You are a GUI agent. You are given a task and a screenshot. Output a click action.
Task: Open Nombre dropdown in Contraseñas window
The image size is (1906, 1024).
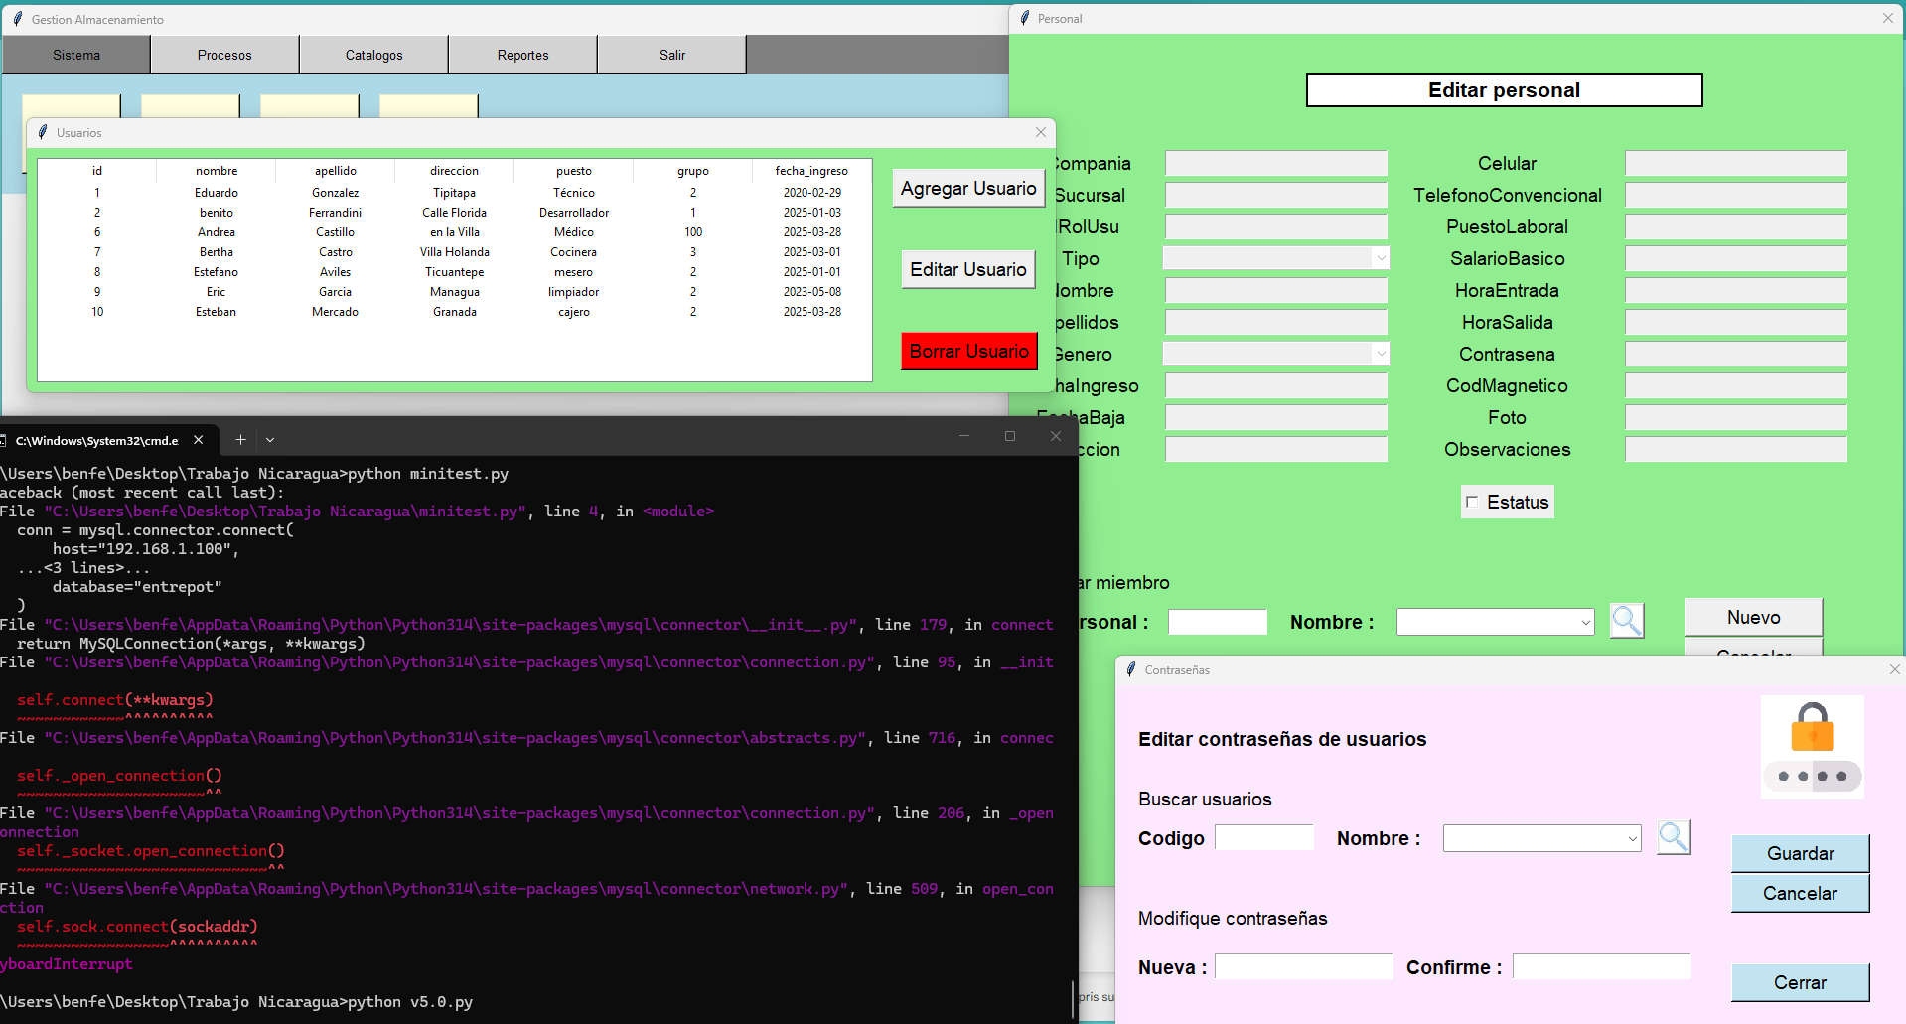(1631, 839)
